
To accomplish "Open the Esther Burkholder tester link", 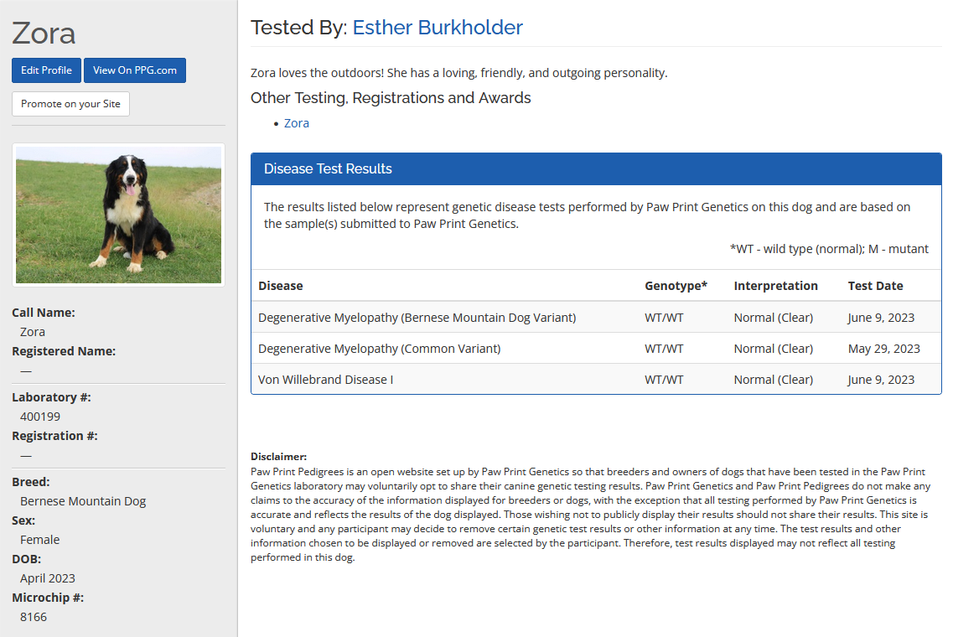I will (x=438, y=28).
